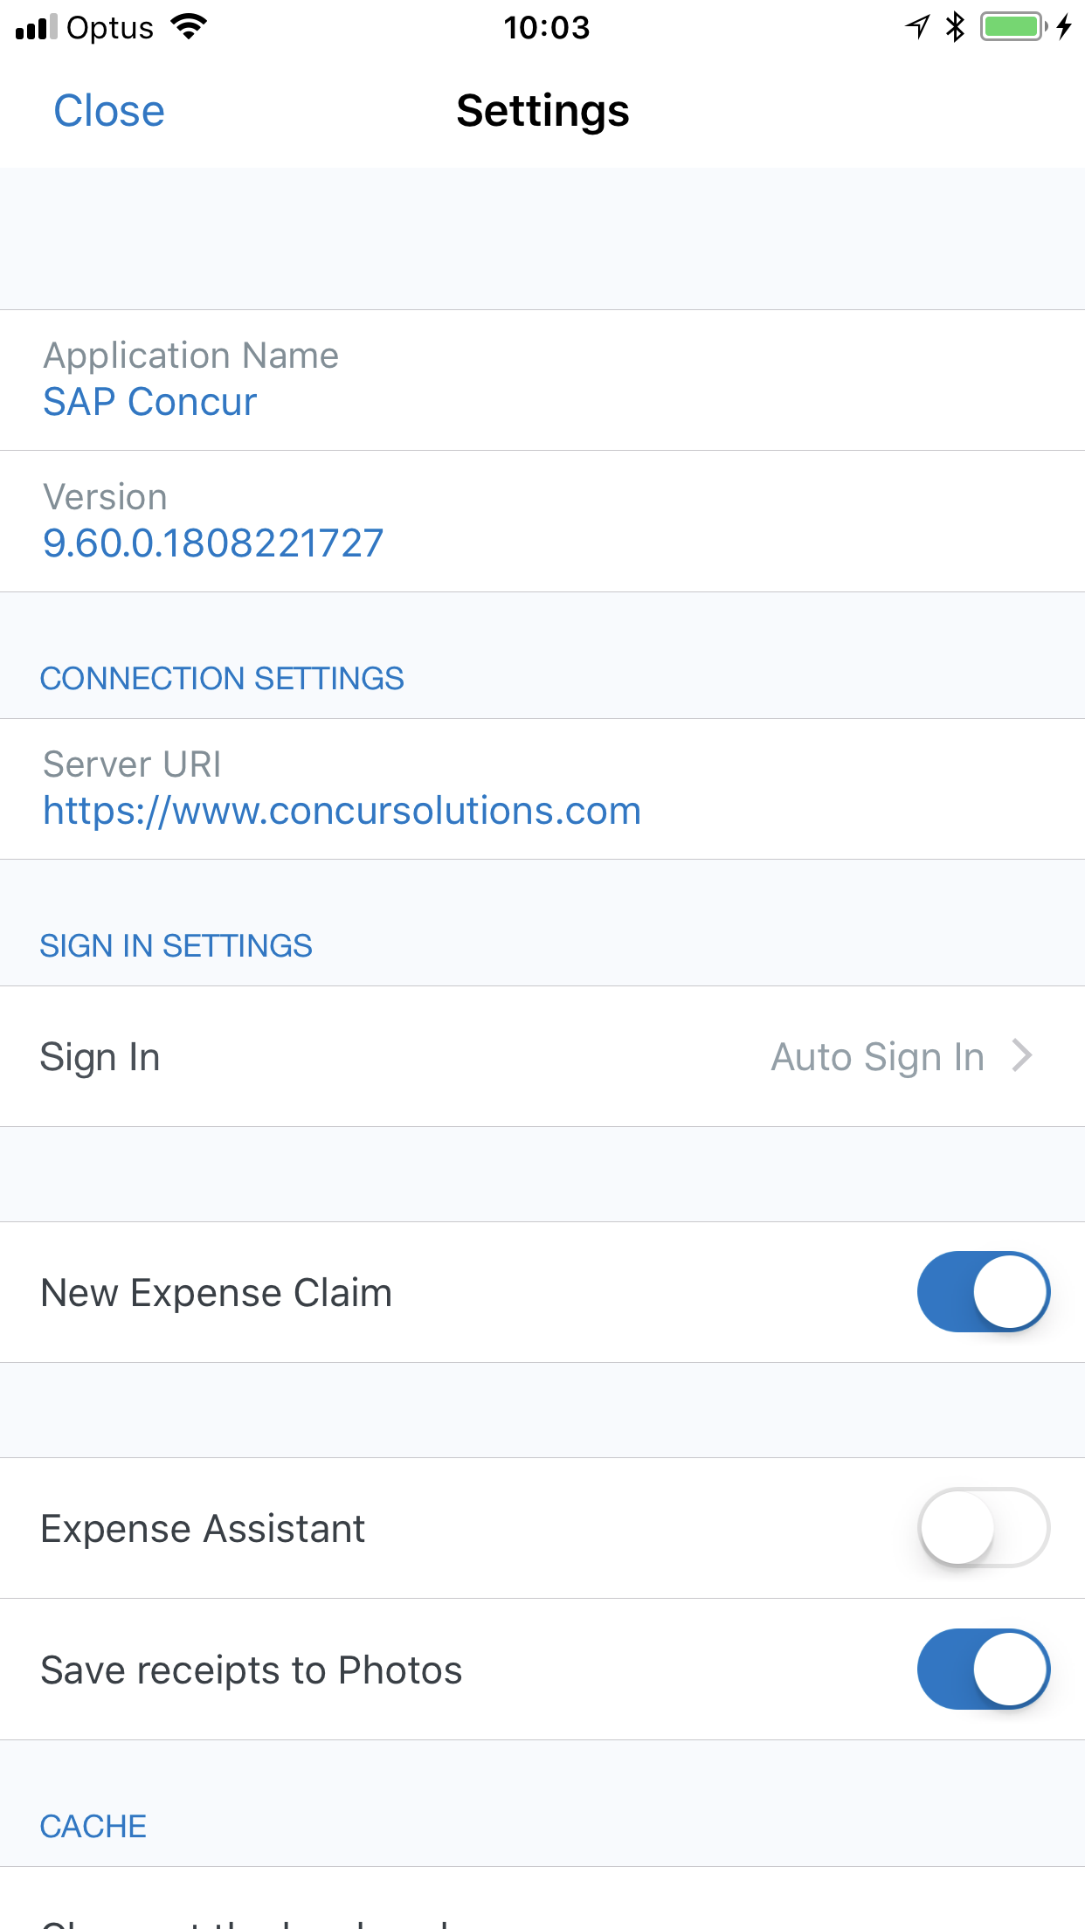1085x1929 pixels.
Task: Tap the version number 9.60.0.1808221727
Action: point(213,543)
